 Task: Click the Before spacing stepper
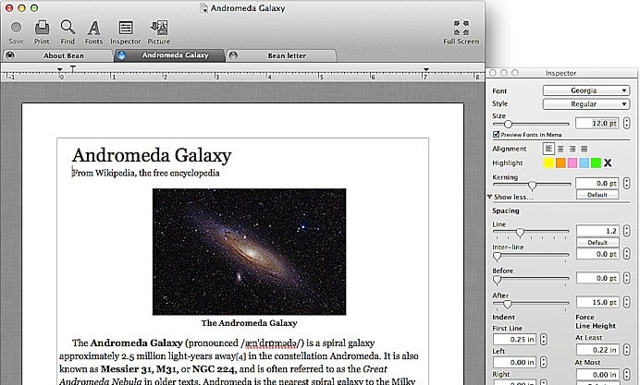tap(626, 278)
